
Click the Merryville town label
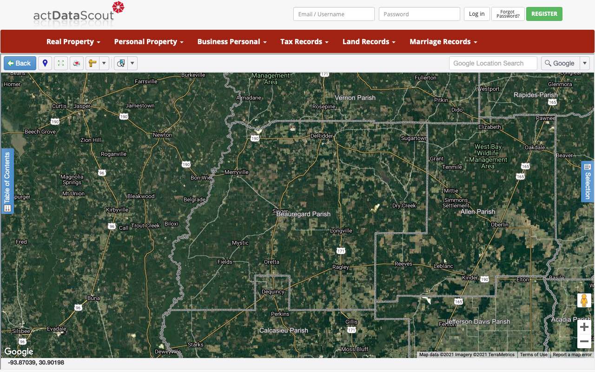point(237,172)
